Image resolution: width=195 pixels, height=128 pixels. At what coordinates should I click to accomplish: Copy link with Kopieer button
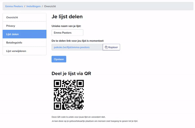111,47
